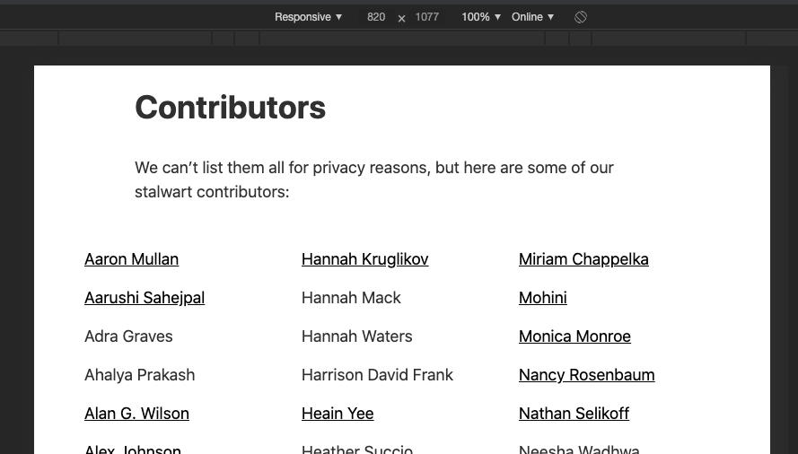Click the Contributors heading

(230, 108)
